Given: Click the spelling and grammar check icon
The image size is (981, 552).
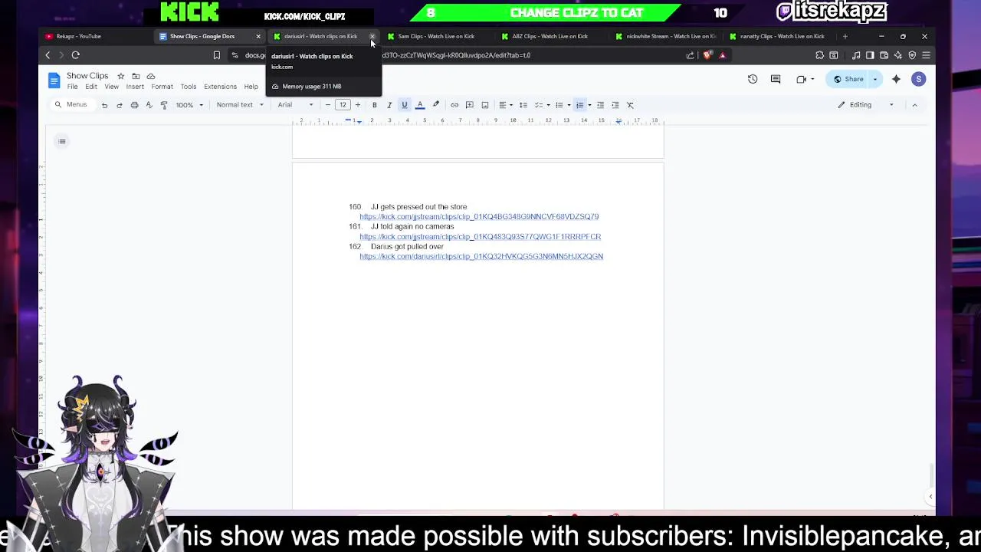Looking at the screenshot, I should click(x=149, y=105).
